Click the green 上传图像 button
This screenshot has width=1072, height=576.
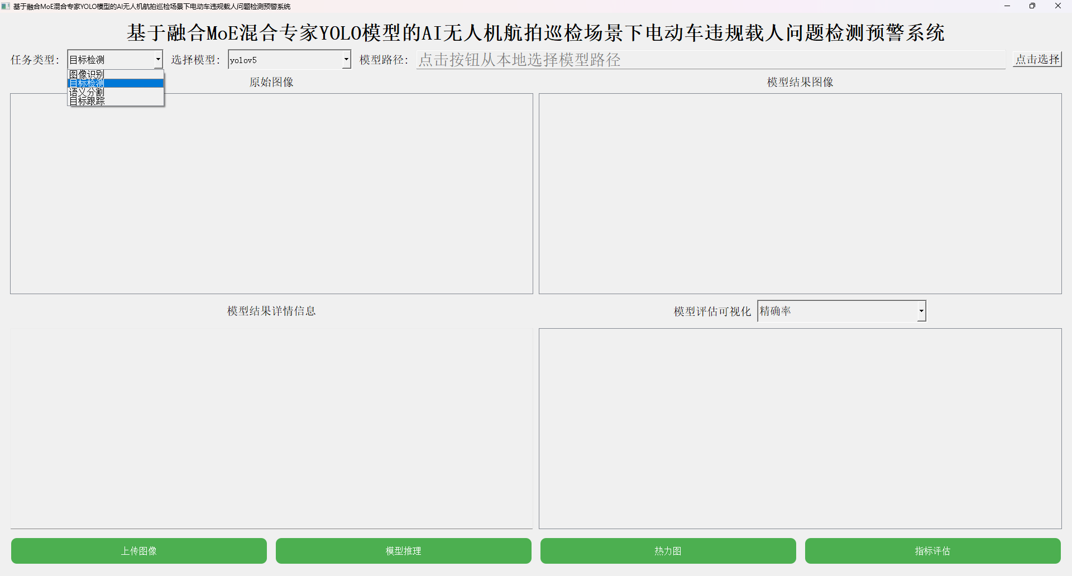[x=139, y=551]
